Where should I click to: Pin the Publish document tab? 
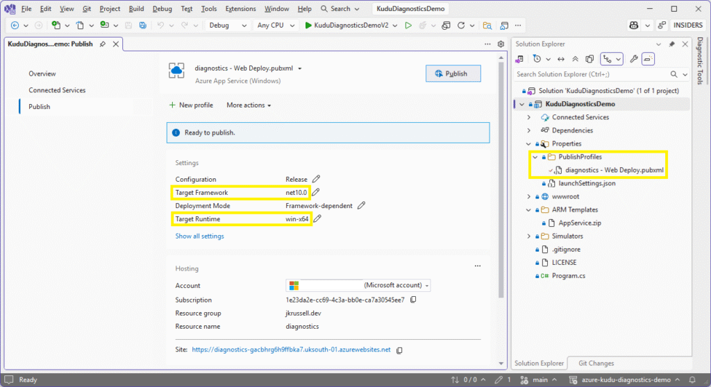(103, 44)
